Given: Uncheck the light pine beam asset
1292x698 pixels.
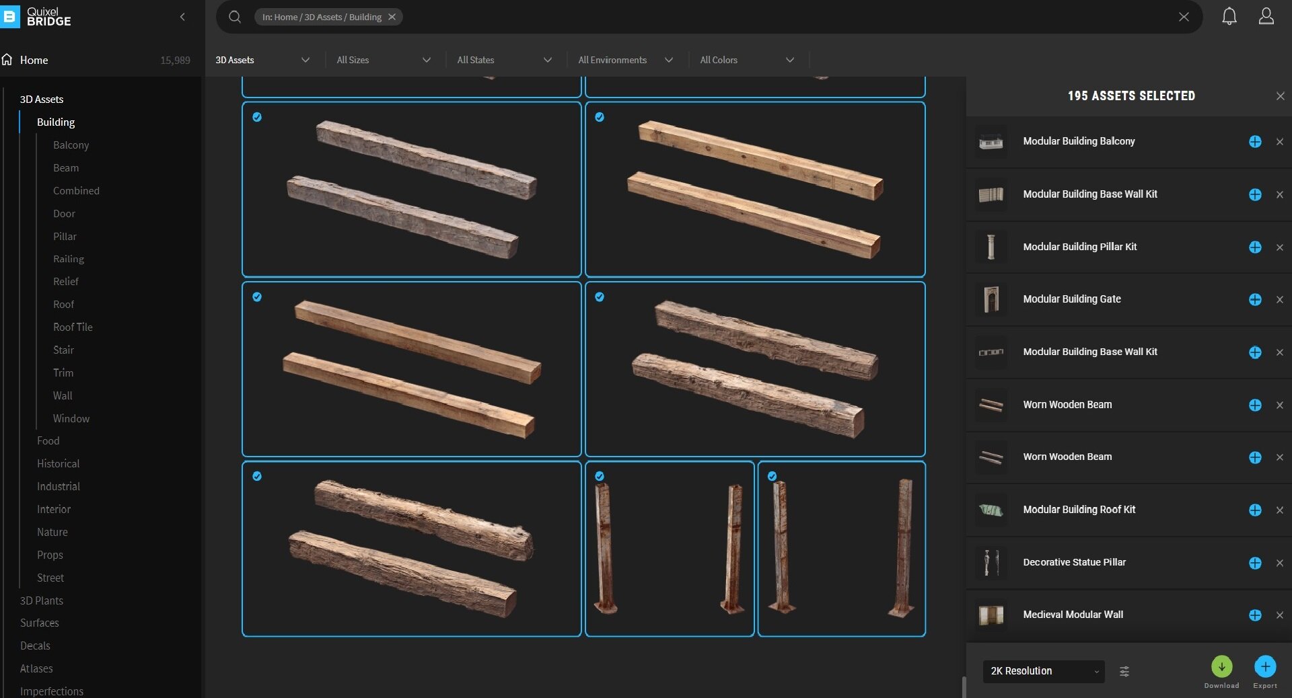Looking at the screenshot, I should pyautogui.click(x=600, y=117).
